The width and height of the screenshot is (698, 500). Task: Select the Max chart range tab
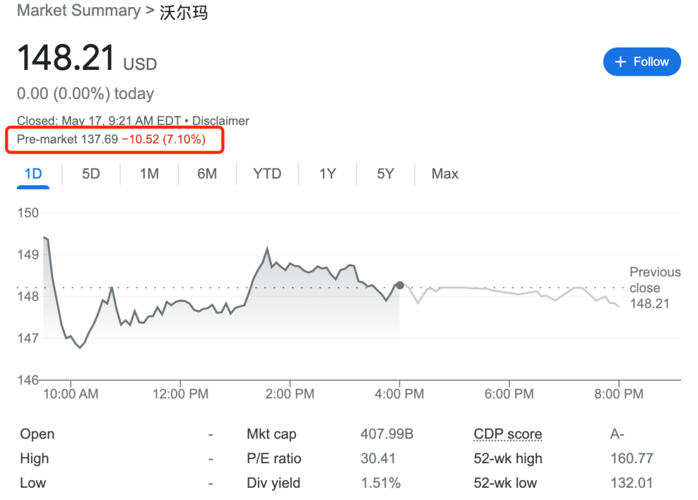445,173
